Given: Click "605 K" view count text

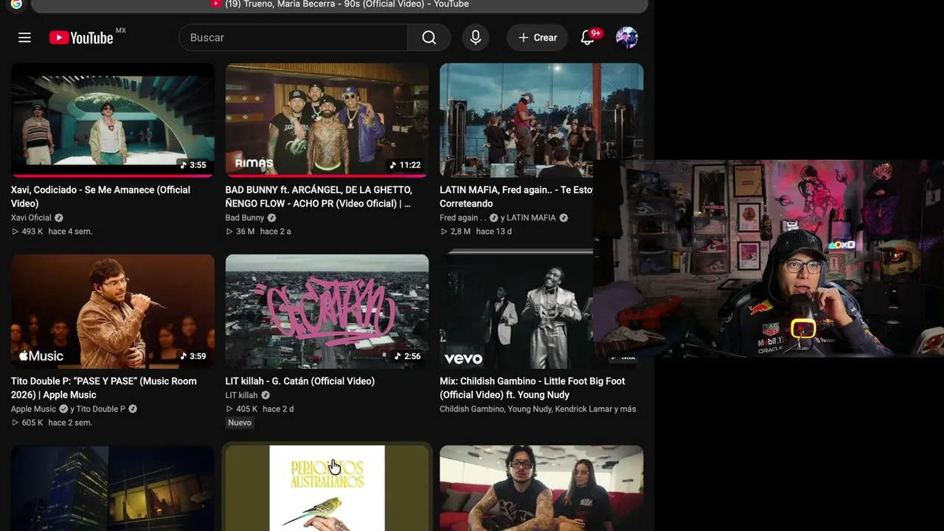Looking at the screenshot, I should click(32, 423).
